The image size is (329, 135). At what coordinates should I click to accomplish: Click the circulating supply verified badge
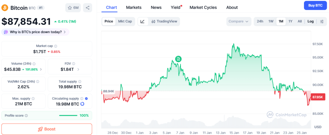(86, 98)
